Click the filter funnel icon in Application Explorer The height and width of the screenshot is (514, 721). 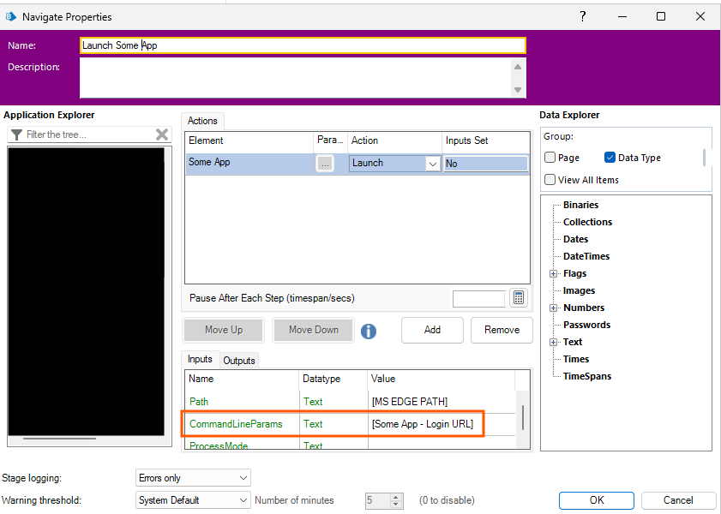coord(15,134)
